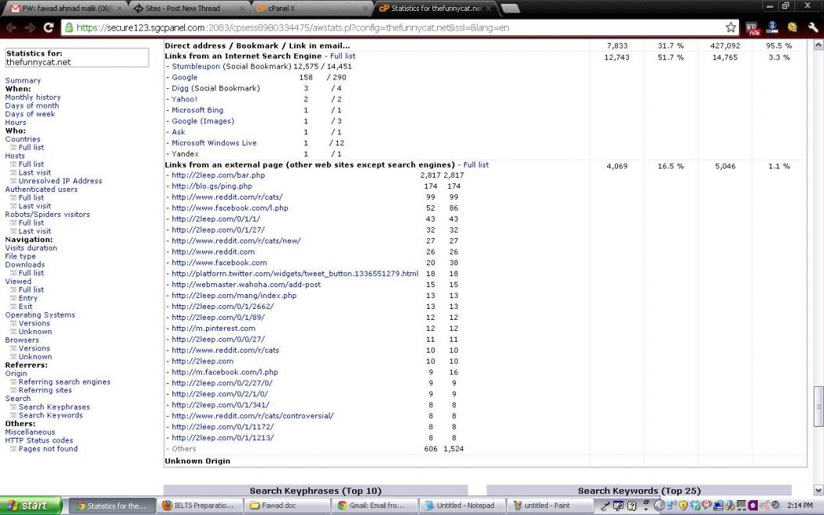This screenshot has height=515, width=824.
Task: Open the http://2leep.com/bar.php referrer link
Action: (218, 176)
